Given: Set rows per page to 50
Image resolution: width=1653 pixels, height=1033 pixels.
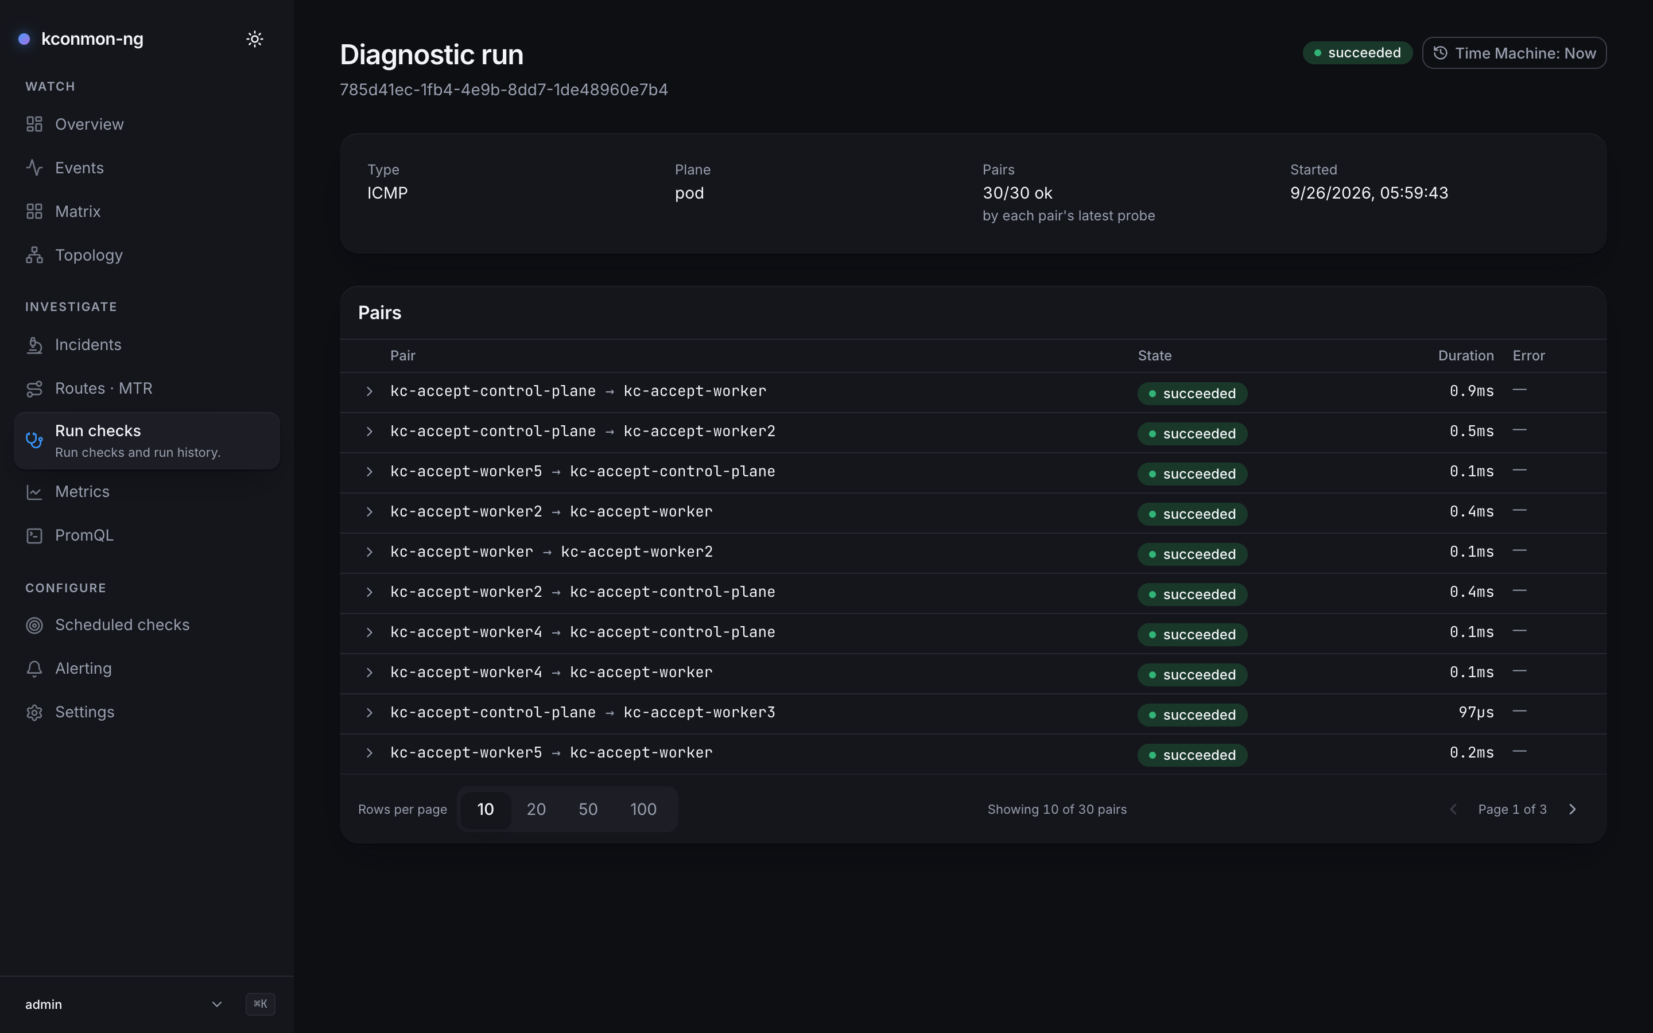Looking at the screenshot, I should coord(588,810).
